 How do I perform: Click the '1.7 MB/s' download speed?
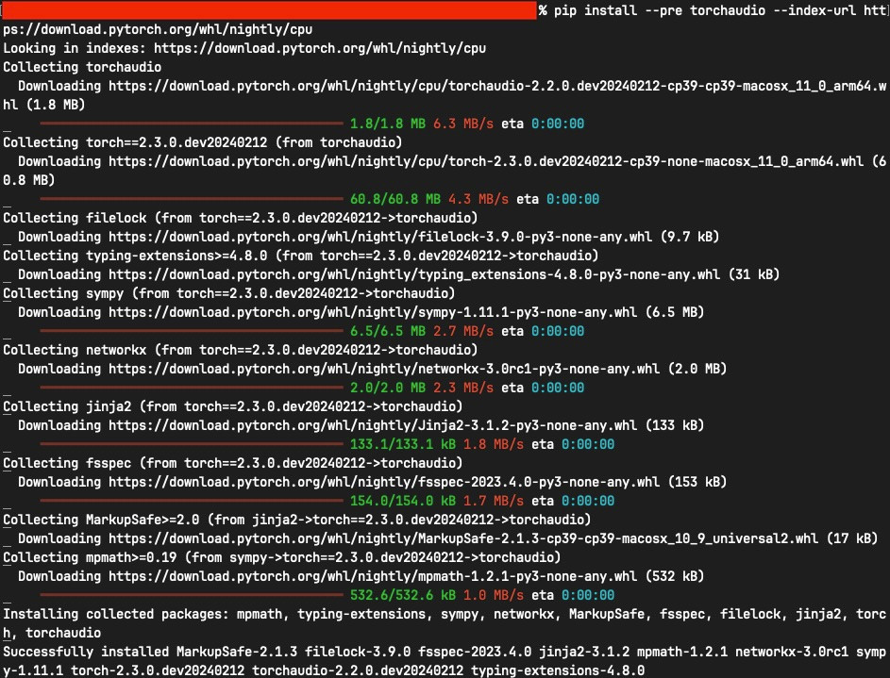coord(494,501)
